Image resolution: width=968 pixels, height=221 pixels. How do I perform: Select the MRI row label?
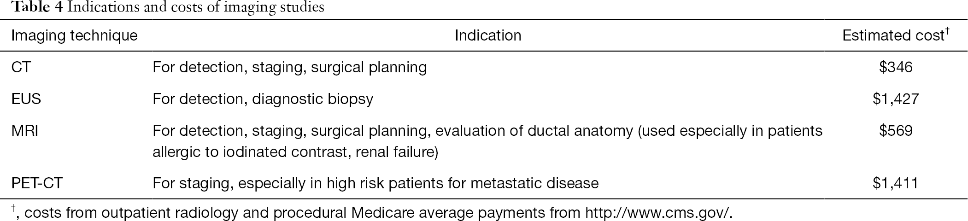(x=24, y=131)
